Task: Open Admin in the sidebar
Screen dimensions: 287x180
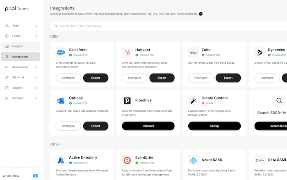Action: pos(20,77)
